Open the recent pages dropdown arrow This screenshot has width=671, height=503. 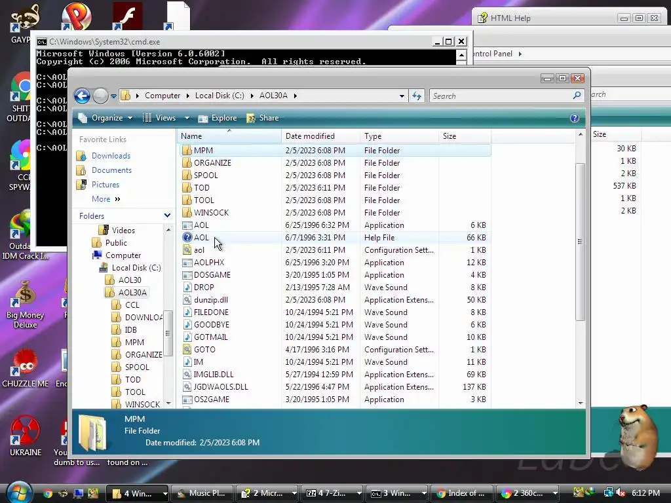113,96
